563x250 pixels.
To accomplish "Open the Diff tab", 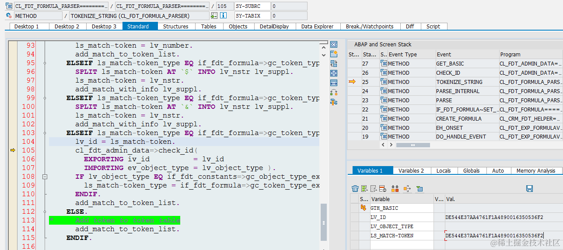I will (x=410, y=26).
